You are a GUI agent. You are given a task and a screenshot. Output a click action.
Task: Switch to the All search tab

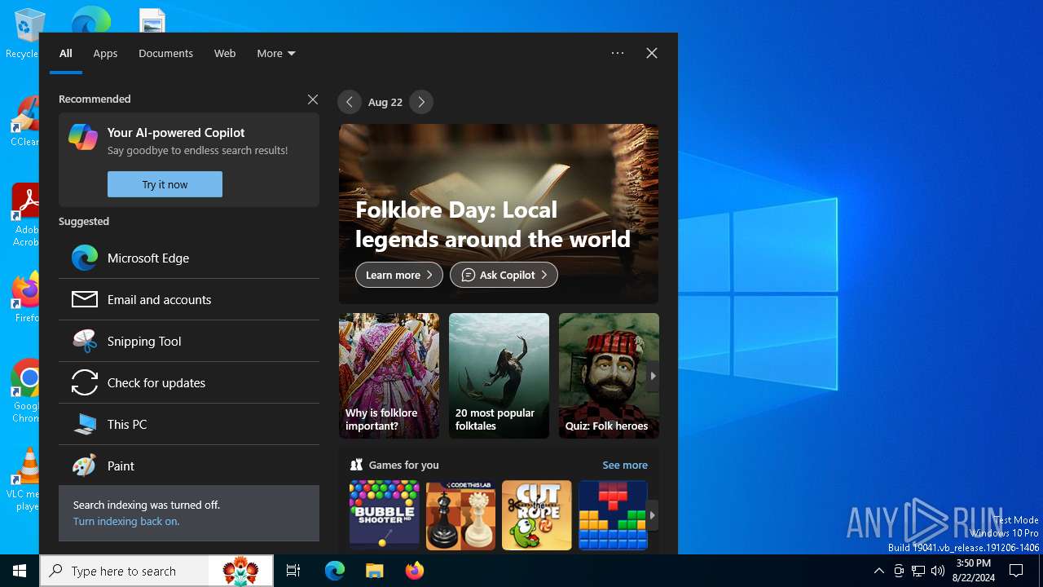(x=66, y=53)
